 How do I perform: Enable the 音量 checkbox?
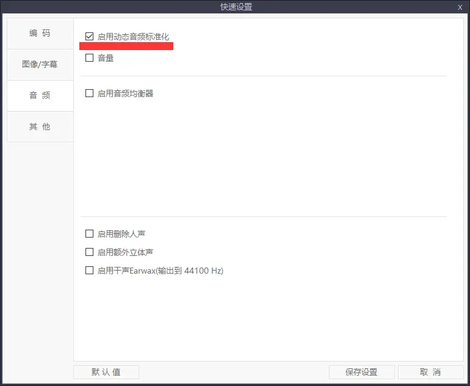coord(90,58)
